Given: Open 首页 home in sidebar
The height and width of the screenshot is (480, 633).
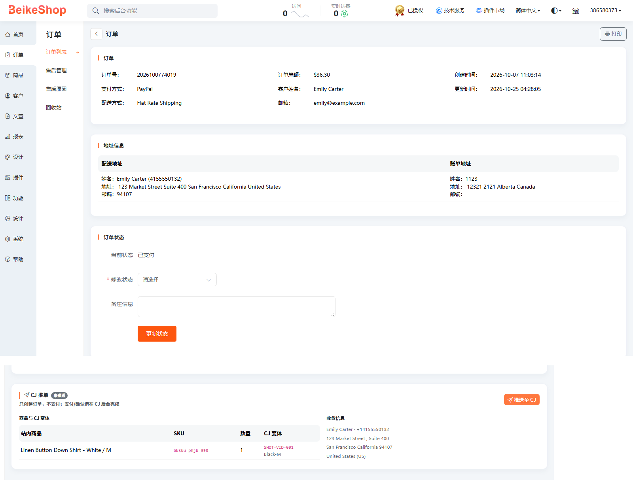Looking at the screenshot, I should (x=18, y=34).
